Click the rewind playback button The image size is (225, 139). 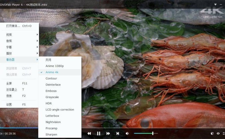89,133
